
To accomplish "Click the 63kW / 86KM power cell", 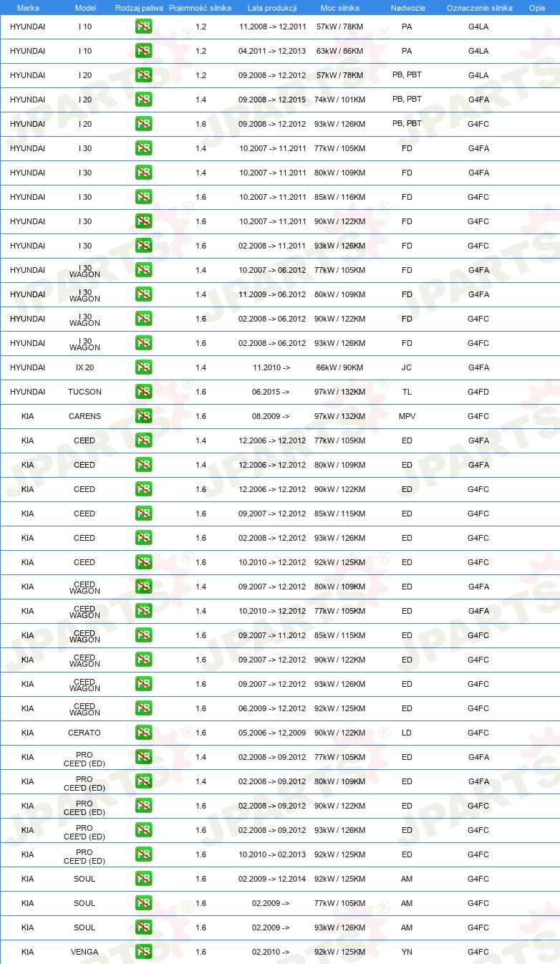I will pos(339,51).
